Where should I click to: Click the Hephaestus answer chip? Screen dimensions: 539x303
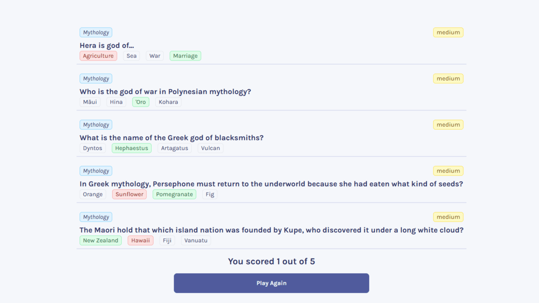pos(131,148)
